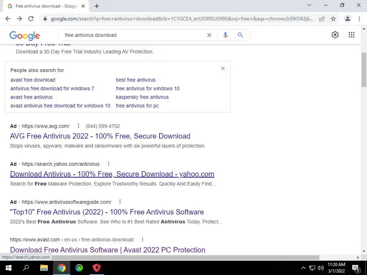This screenshot has height=275, width=367.
Task: Click the browser address bar URL
Action: [182, 19]
